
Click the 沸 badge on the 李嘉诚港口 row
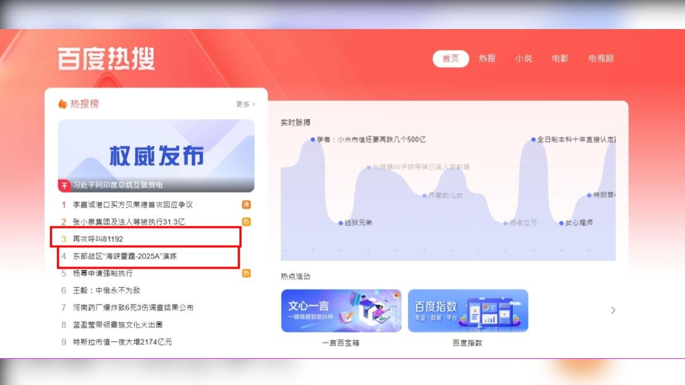247,205
